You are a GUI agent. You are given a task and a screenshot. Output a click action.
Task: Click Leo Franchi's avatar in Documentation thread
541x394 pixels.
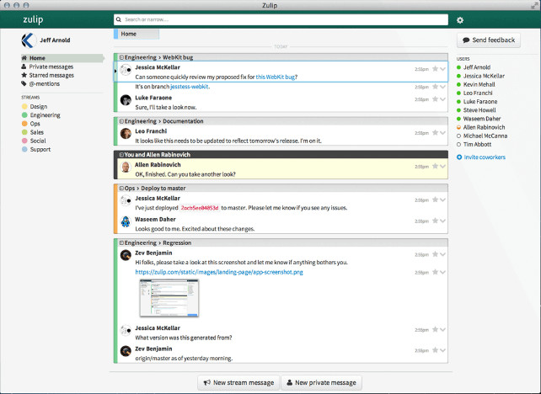tap(126, 133)
